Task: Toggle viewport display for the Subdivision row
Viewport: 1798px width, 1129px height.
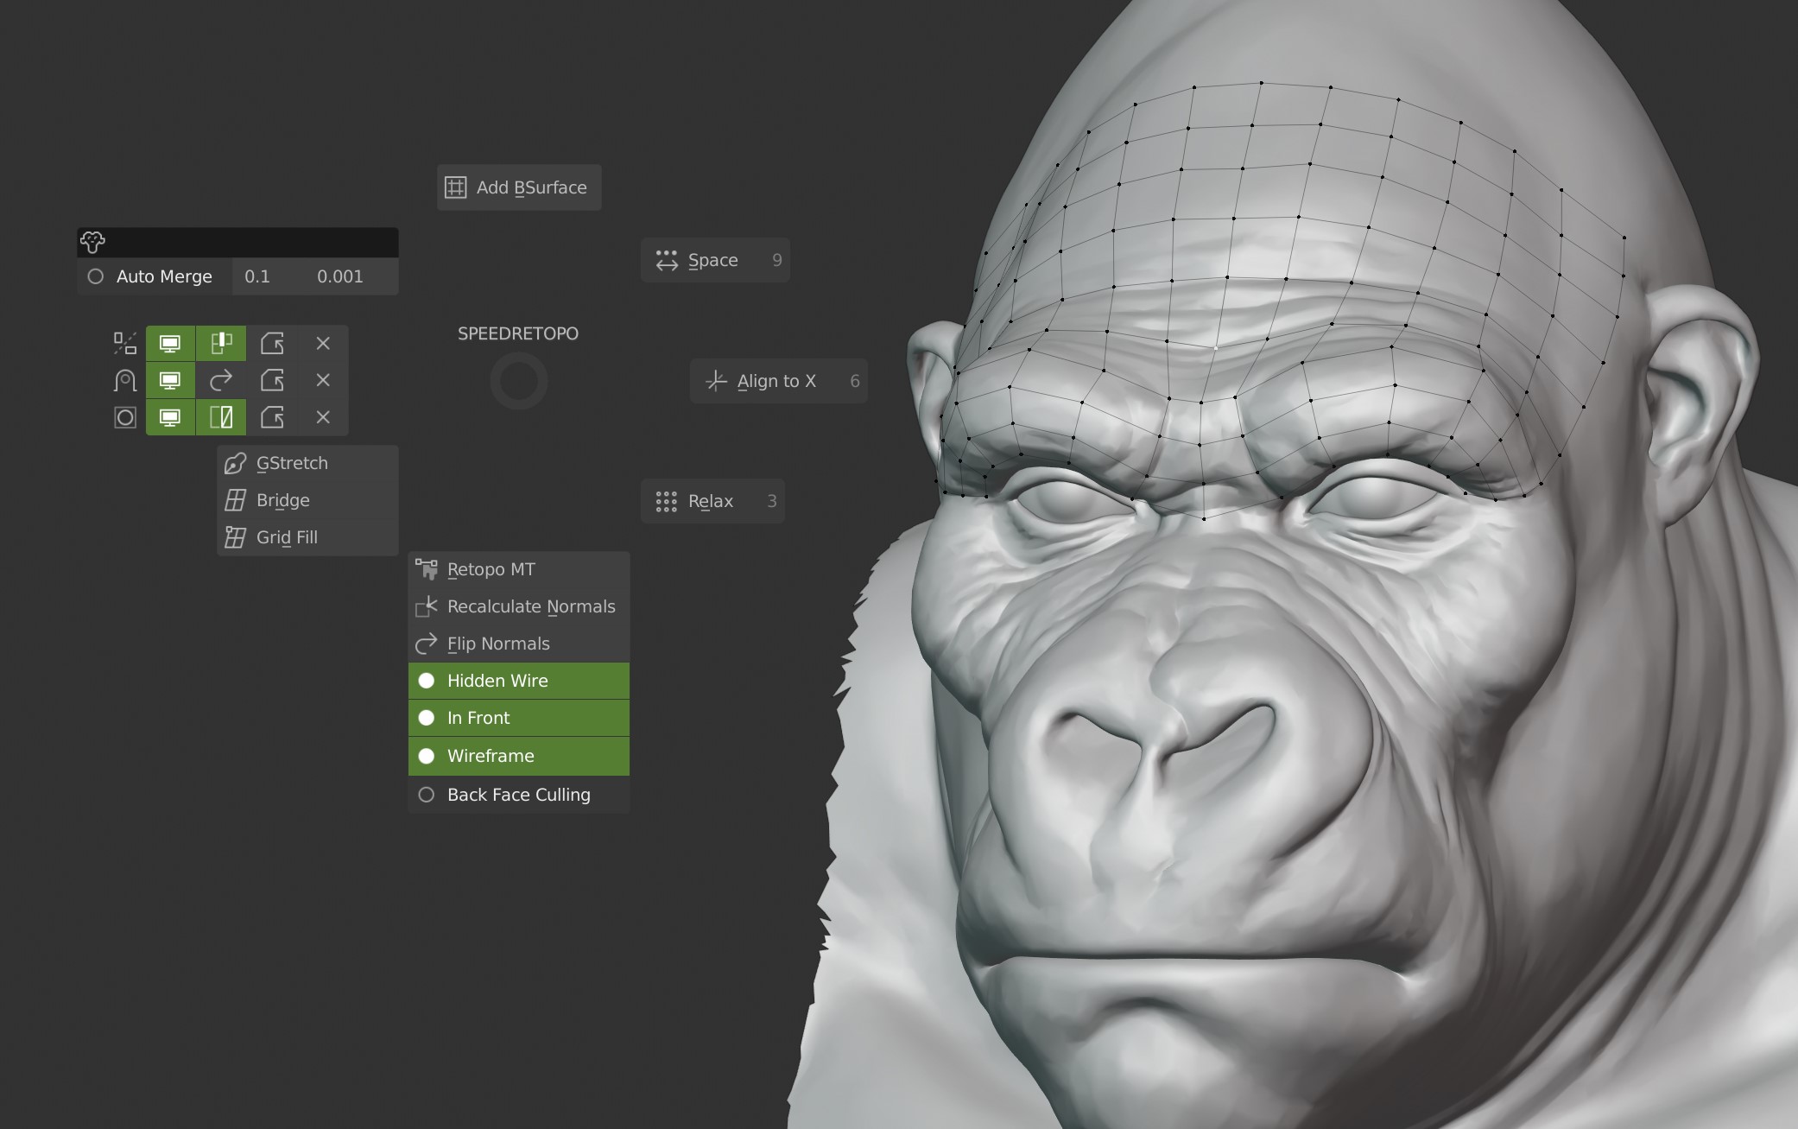Action: click(x=170, y=418)
